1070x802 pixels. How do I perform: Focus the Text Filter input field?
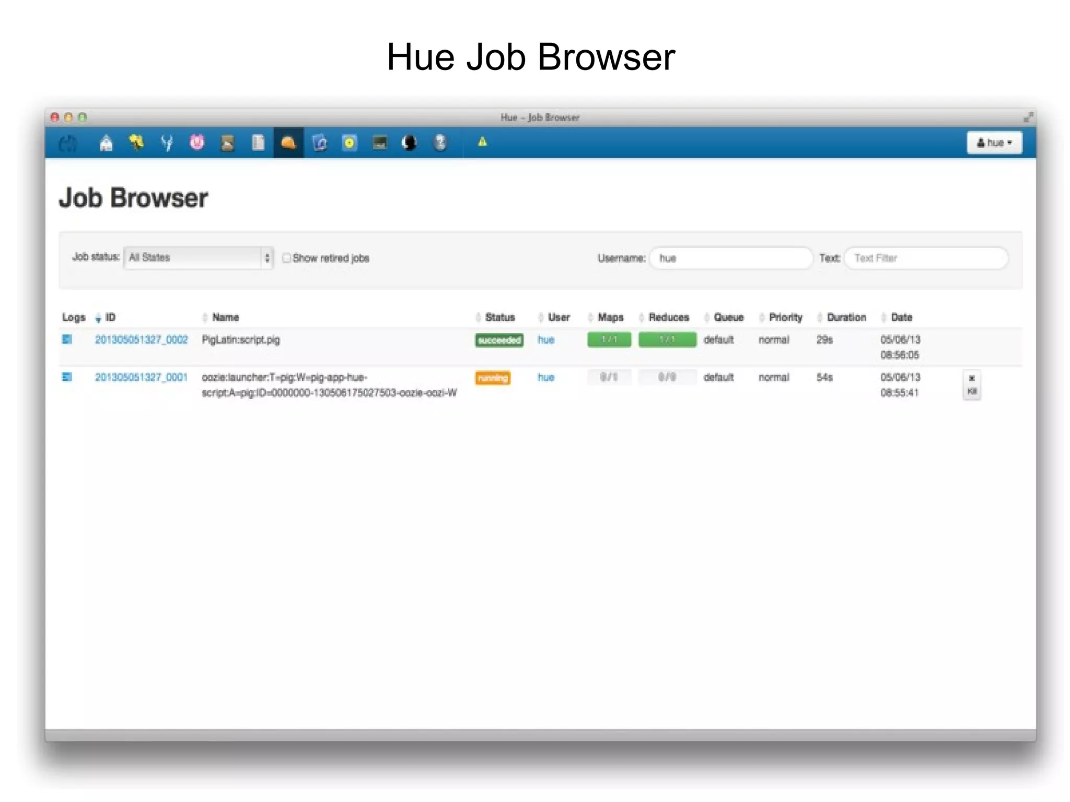pos(926,258)
